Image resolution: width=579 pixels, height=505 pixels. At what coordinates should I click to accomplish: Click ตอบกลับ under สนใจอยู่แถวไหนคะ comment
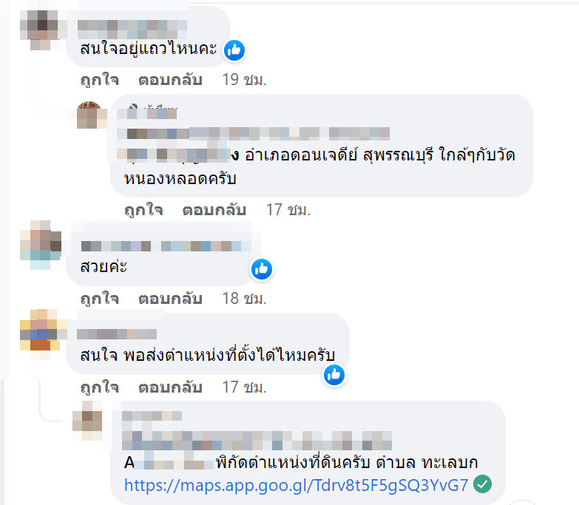click(170, 80)
